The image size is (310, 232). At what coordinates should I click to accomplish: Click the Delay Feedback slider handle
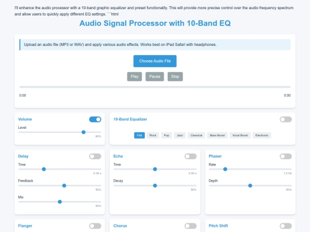click(x=64, y=186)
